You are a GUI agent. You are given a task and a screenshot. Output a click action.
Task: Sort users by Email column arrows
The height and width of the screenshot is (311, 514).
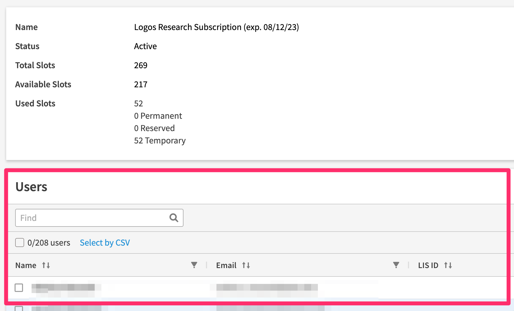pyautogui.click(x=246, y=265)
